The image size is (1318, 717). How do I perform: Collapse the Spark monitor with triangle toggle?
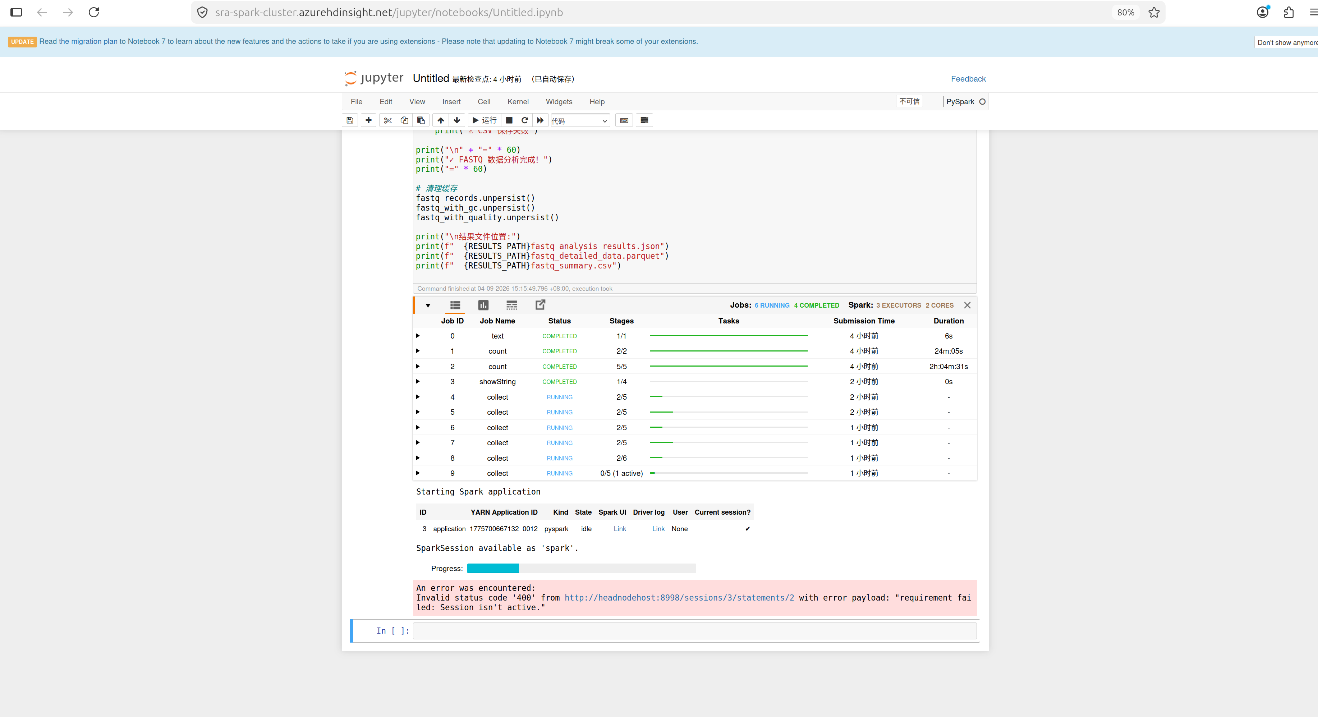[x=428, y=305]
